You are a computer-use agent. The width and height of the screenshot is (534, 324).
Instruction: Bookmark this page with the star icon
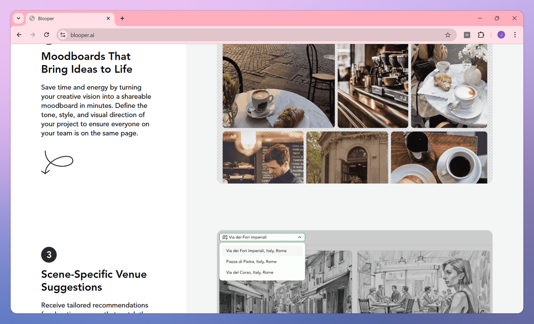point(448,35)
